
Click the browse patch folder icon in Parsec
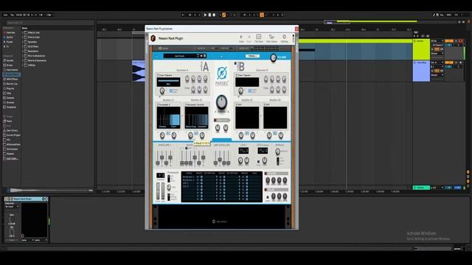(201, 56)
